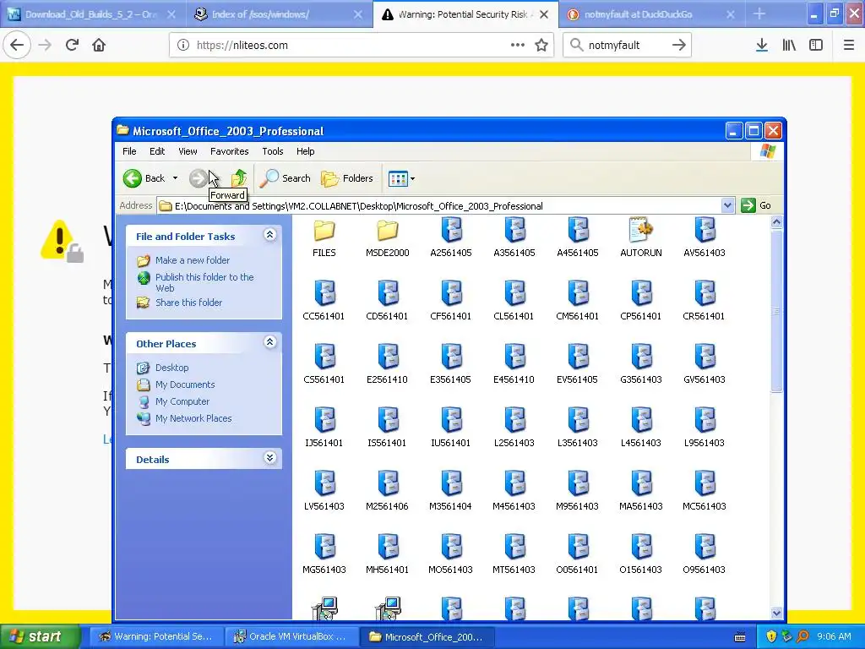Open Firefox Downloads panel
Viewport: 865px width, 649px height.
(762, 46)
